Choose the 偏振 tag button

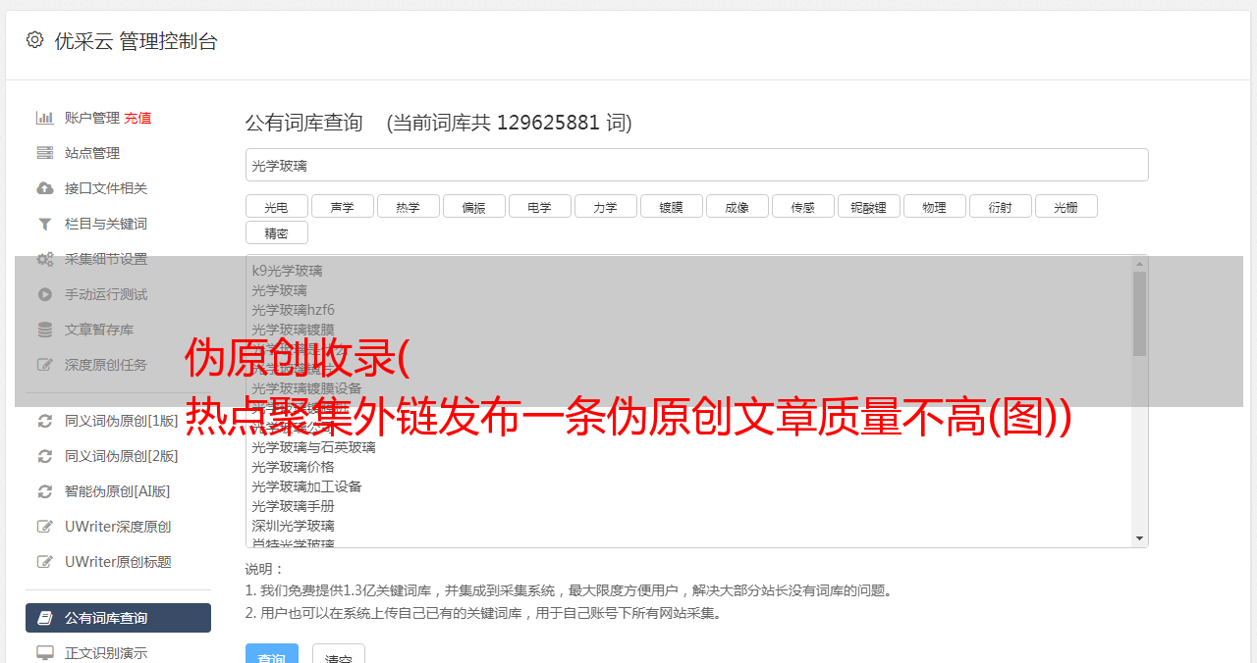coord(474,207)
